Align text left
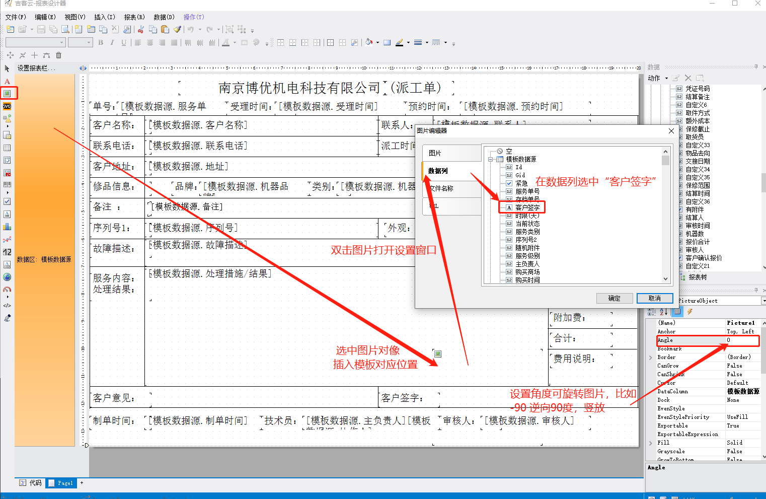The height and width of the screenshot is (499, 766). click(138, 43)
